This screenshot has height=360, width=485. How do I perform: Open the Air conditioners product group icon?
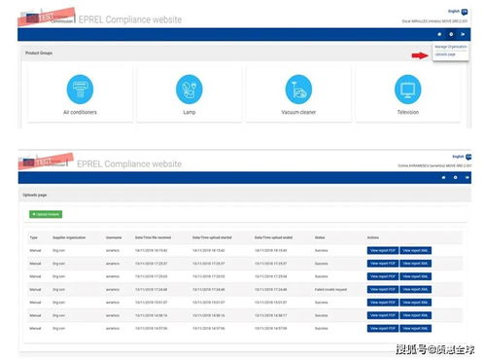[x=80, y=90]
